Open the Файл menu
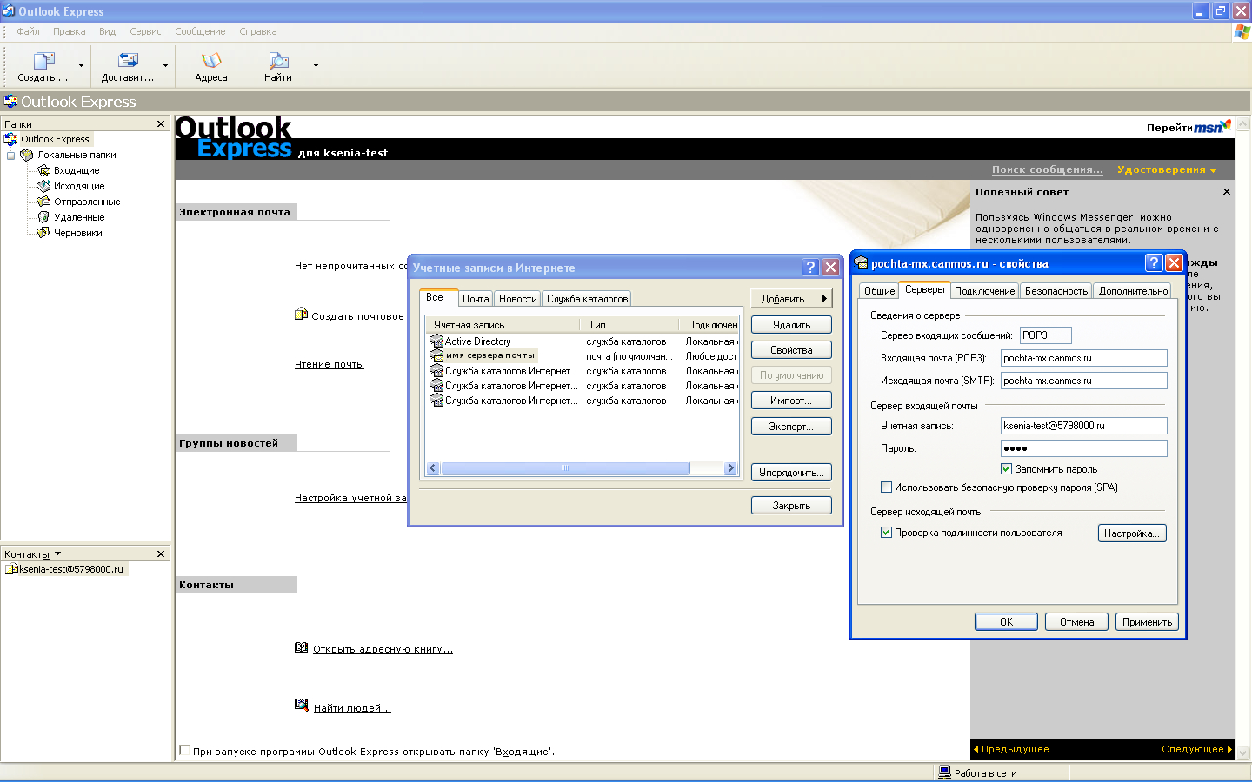Image resolution: width=1252 pixels, height=782 pixels. coord(28,31)
